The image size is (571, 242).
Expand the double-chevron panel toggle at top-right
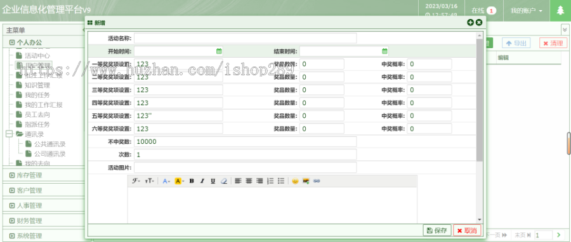click(565, 29)
